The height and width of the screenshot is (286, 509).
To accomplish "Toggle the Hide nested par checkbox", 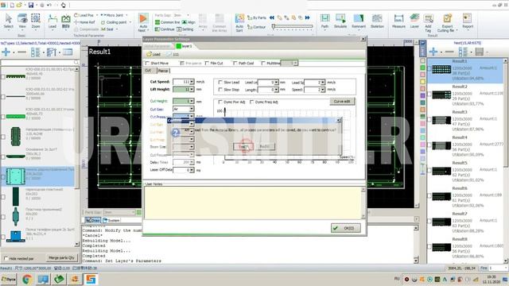I will click(x=6, y=258).
